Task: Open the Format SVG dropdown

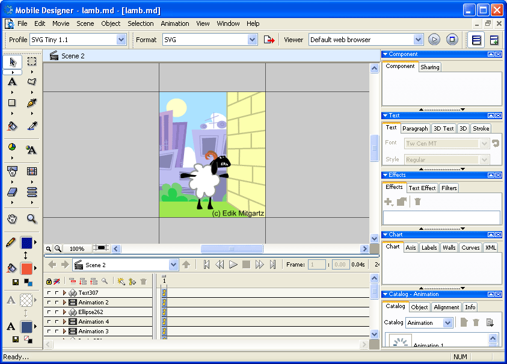Action: point(252,40)
